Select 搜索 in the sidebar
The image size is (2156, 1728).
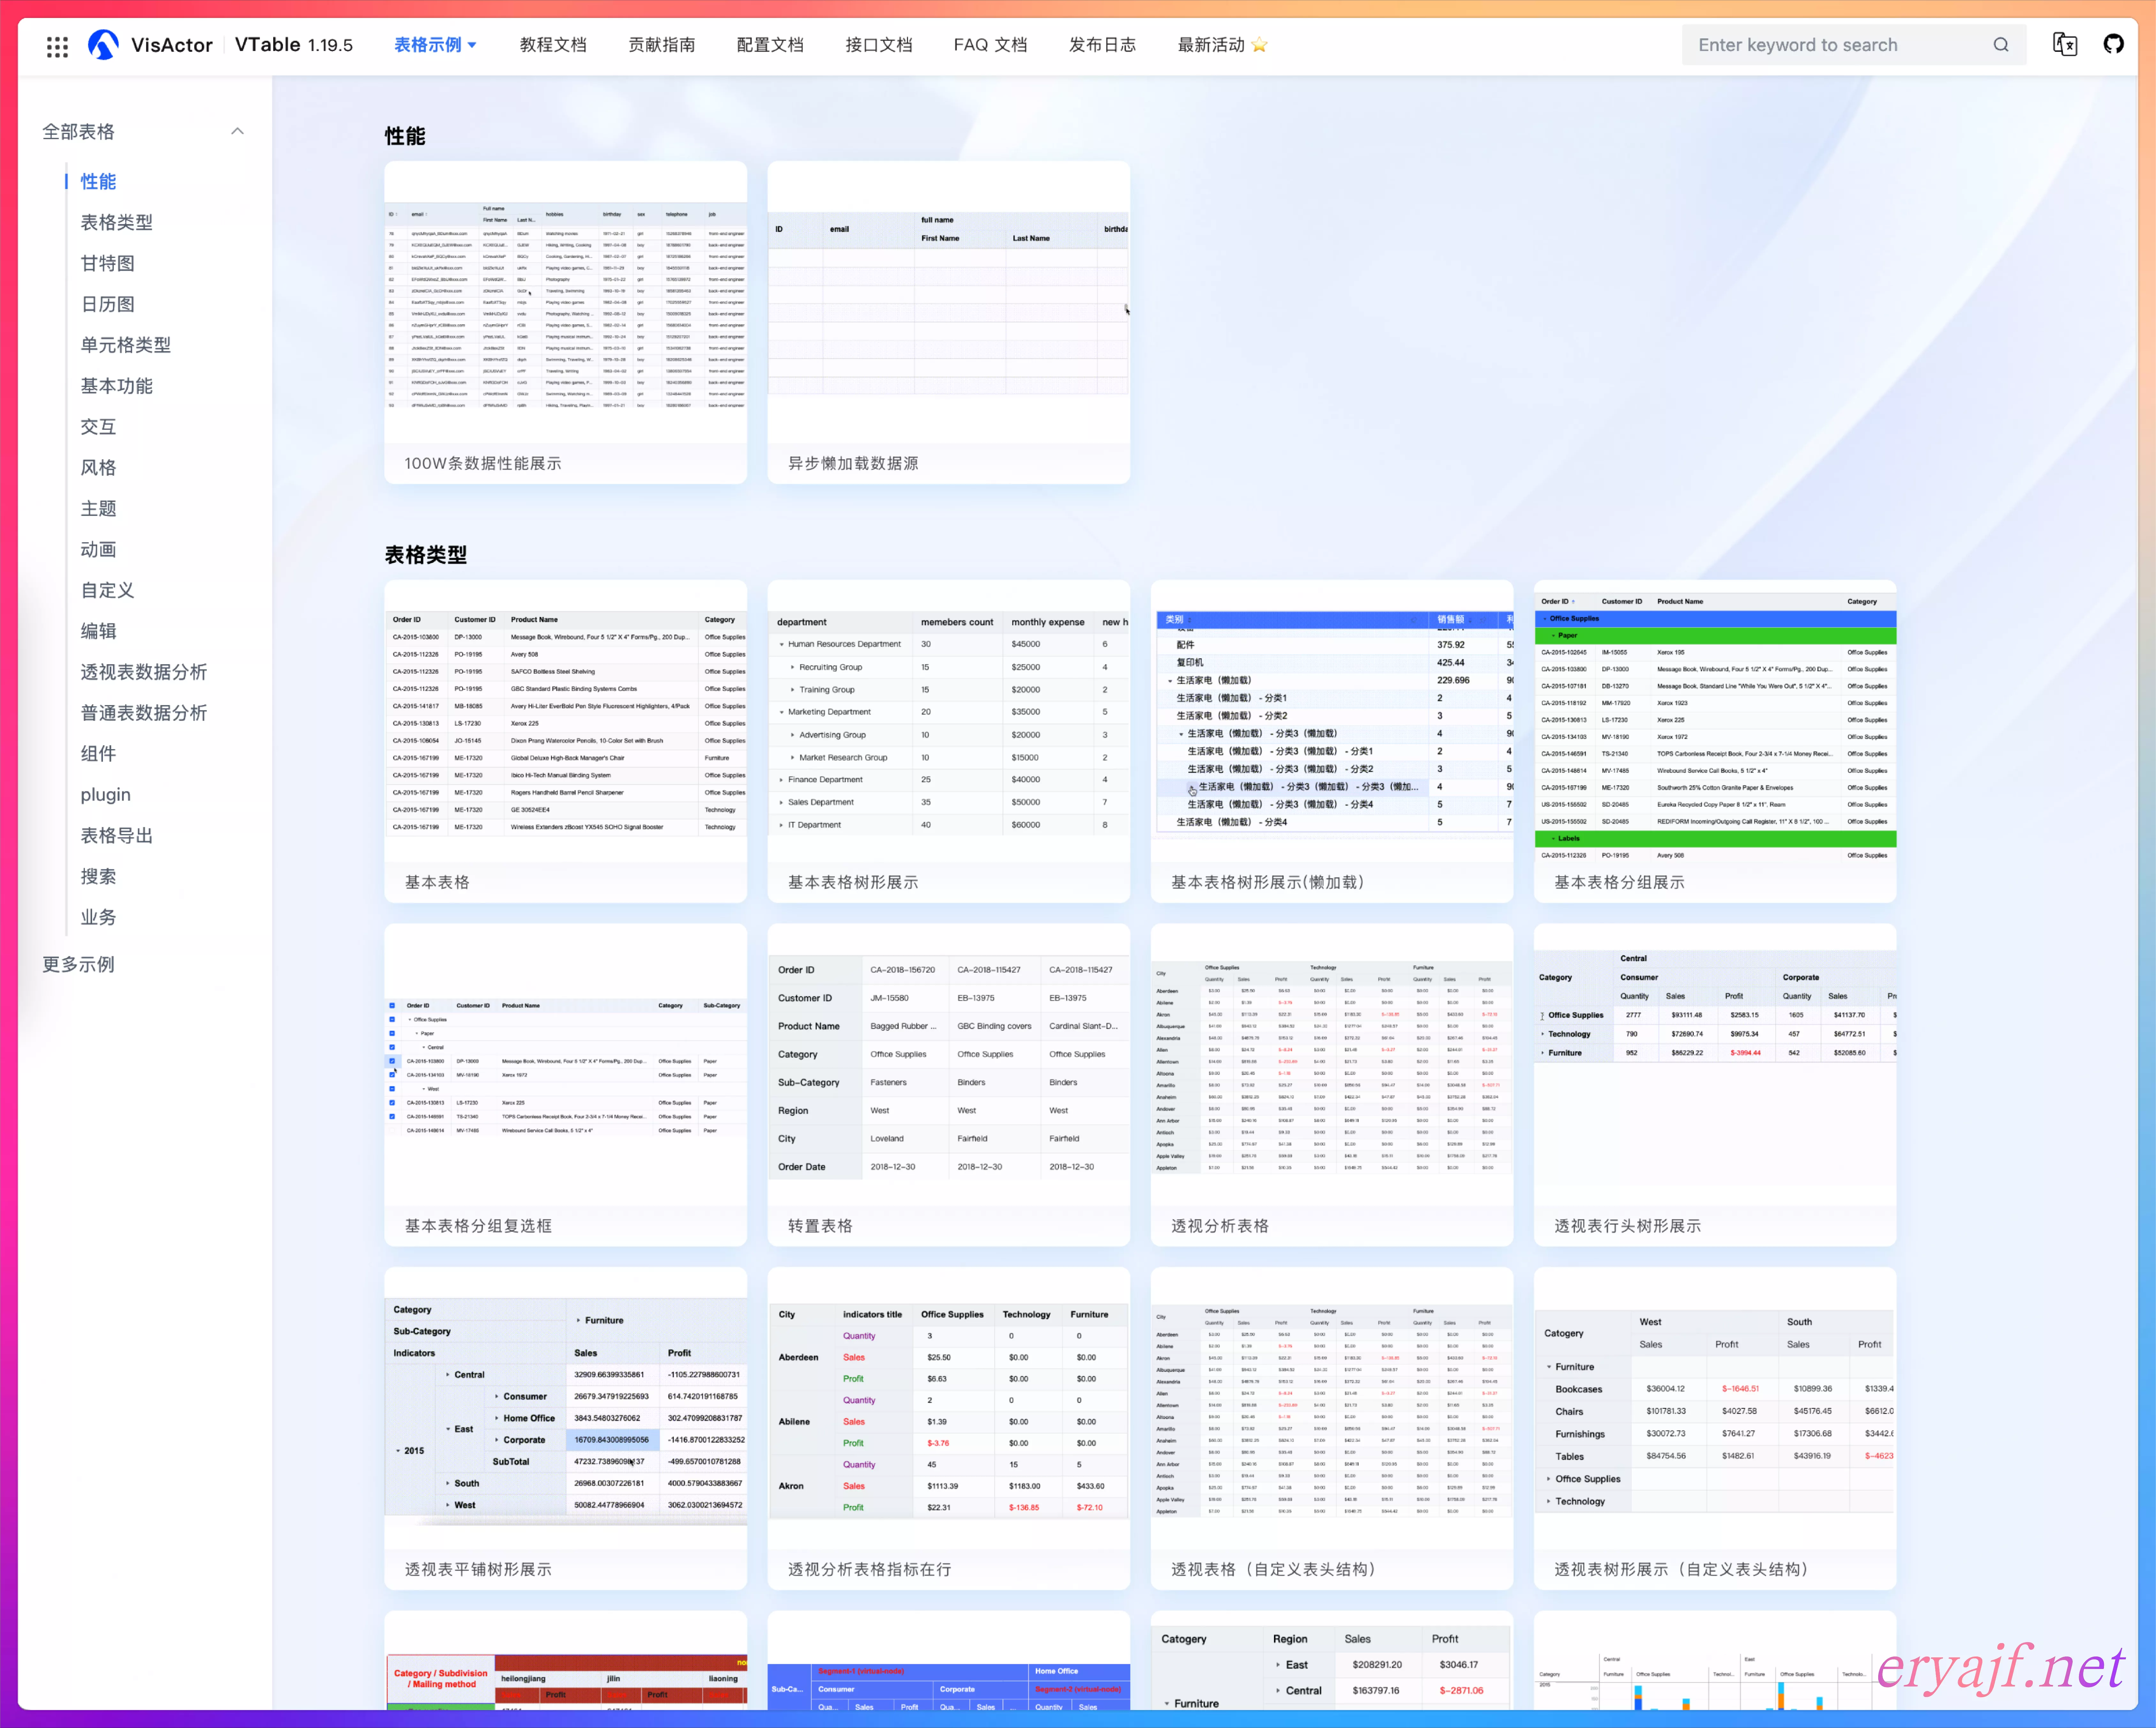click(x=98, y=877)
